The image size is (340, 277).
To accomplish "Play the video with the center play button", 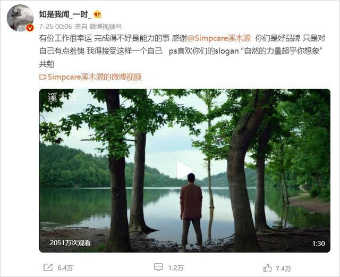I will (x=184, y=171).
